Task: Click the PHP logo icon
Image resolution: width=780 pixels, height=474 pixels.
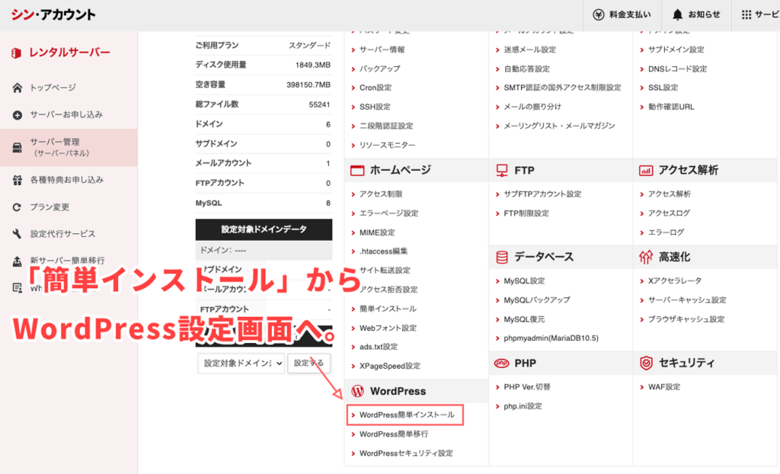Action: point(502,363)
